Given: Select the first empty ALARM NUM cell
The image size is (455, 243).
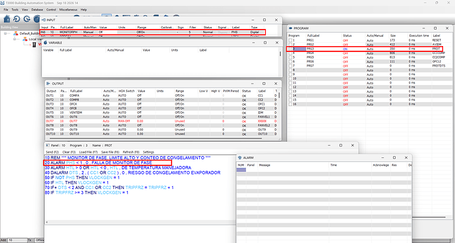Looking at the screenshot, I should tap(241, 170).
